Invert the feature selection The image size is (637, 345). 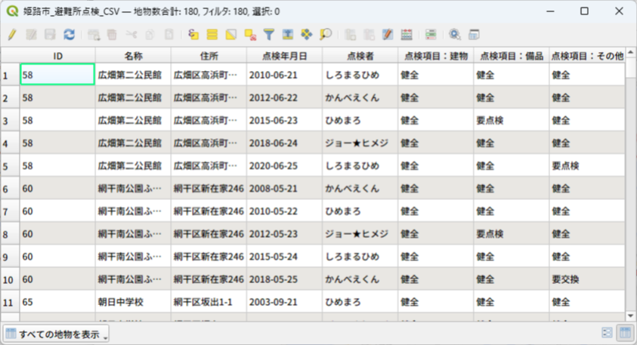pyautogui.click(x=231, y=35)
